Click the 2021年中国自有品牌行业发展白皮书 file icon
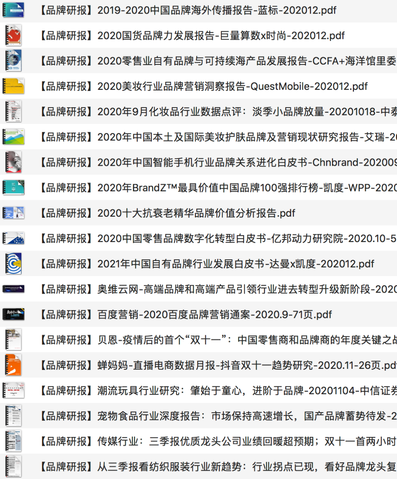 pyautogui.click(x=13, y=264)
